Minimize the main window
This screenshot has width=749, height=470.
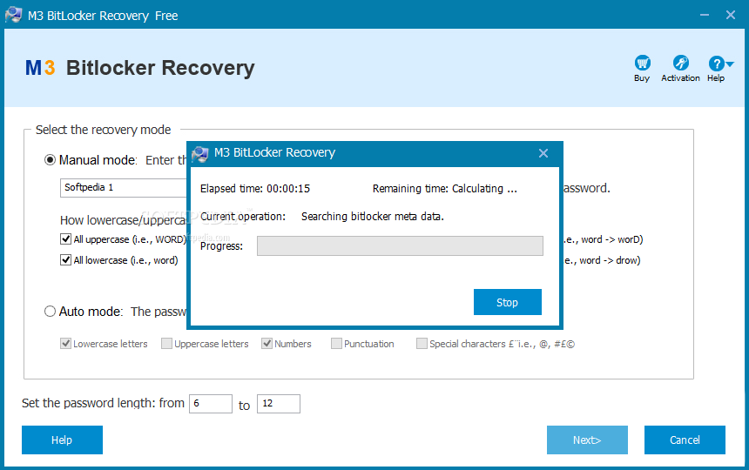click(x=705, y=16)
